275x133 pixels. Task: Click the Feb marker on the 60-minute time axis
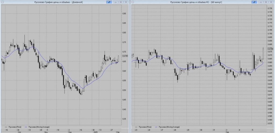click(x=227, y=132)
